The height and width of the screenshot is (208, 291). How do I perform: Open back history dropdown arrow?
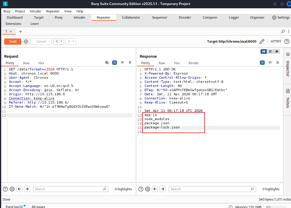tap(62, 41)
